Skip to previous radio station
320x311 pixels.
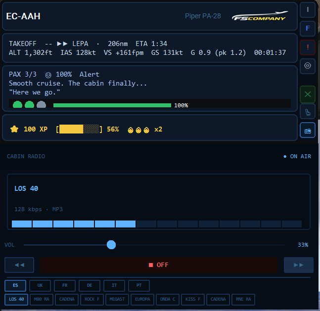pos(19,265)
